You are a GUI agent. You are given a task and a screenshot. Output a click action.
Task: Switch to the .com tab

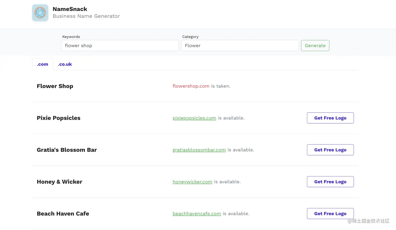click(42, 64)
